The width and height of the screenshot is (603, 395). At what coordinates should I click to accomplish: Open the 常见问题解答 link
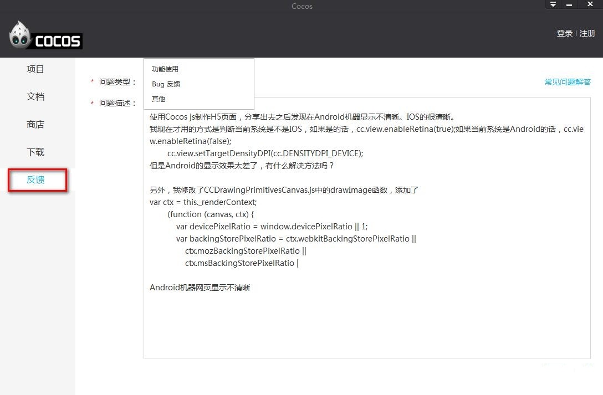(x=568, y=82)
